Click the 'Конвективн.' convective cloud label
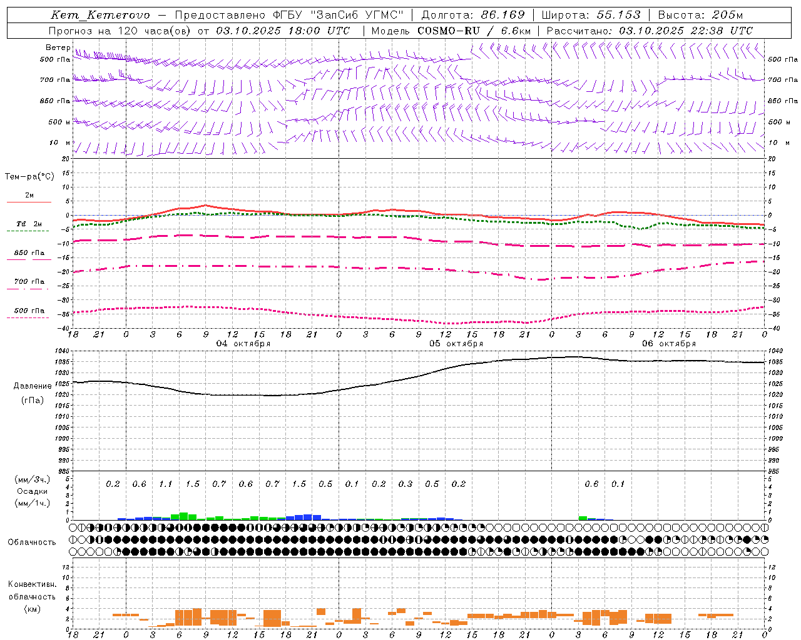The height and width of the screenshot is (640, 801). pyautogui.click(x=32, y=584)
